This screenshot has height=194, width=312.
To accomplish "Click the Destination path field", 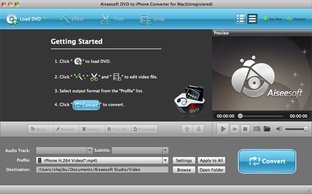I will click(102, 170).
